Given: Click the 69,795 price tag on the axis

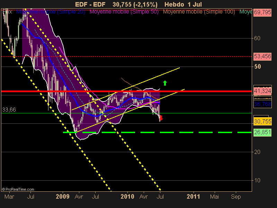Looking at the screenshot, I should point(262,12).
